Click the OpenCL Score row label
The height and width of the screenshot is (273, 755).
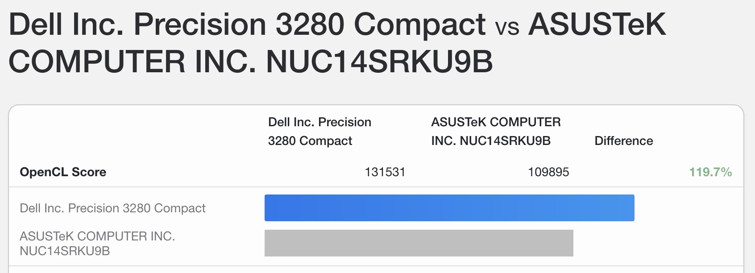[63, 172]
